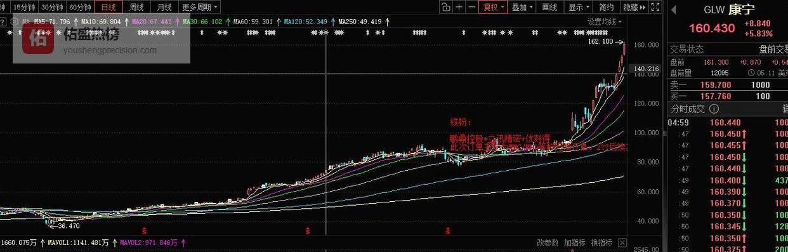788x252 pixels.
Task: Select the 月线 monthly chart tab
Action: (x=164, y=7)
